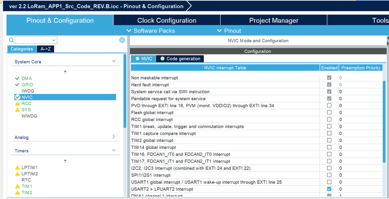Select RTC under Timers
389x199 pixels.
[x=26, y=180]
